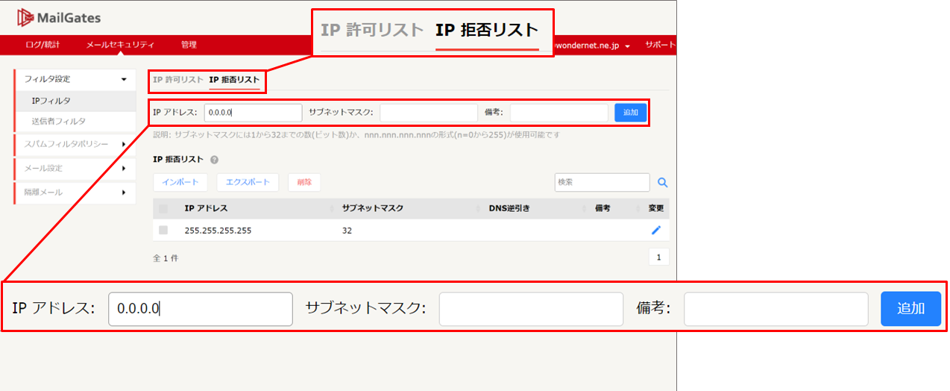Click the subnet mask explanation text starting 説明

[356, 135]
